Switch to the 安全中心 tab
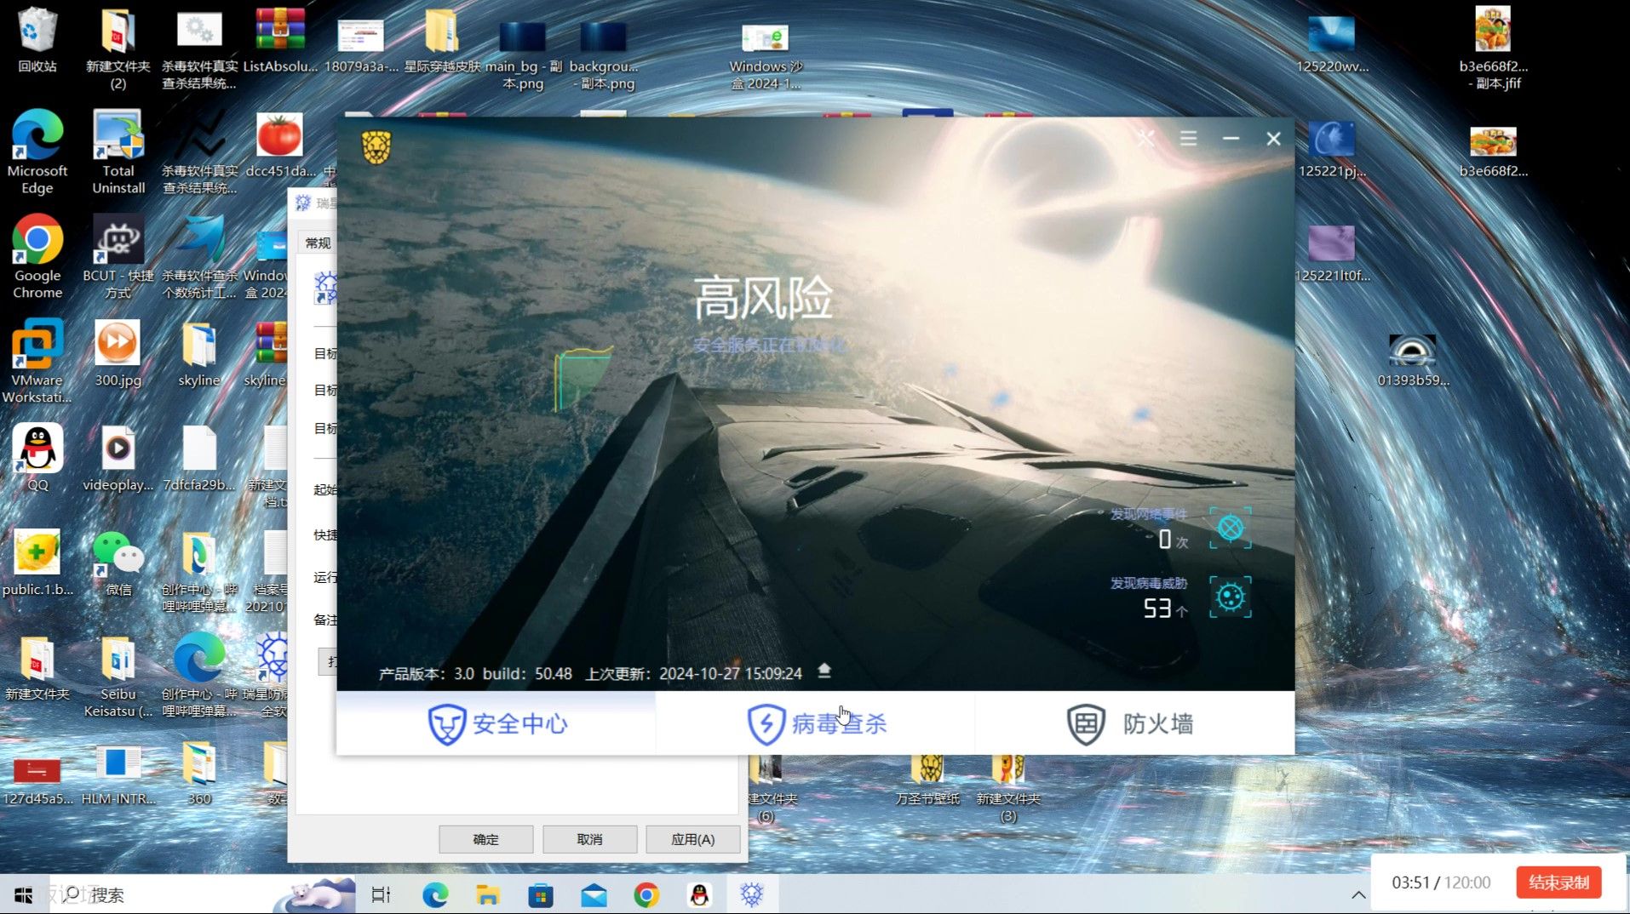Screen dimensions: 1630x914 (496, 723)
